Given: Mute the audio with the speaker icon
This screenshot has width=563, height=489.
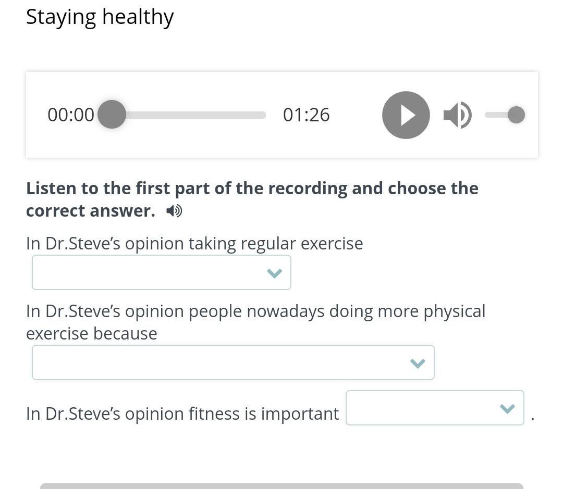Looking at the screenshot, I should point(458,115).
